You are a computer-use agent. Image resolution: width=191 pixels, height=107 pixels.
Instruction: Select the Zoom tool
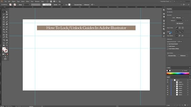point(7,45)
